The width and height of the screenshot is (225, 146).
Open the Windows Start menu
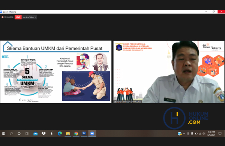(3, 134)
